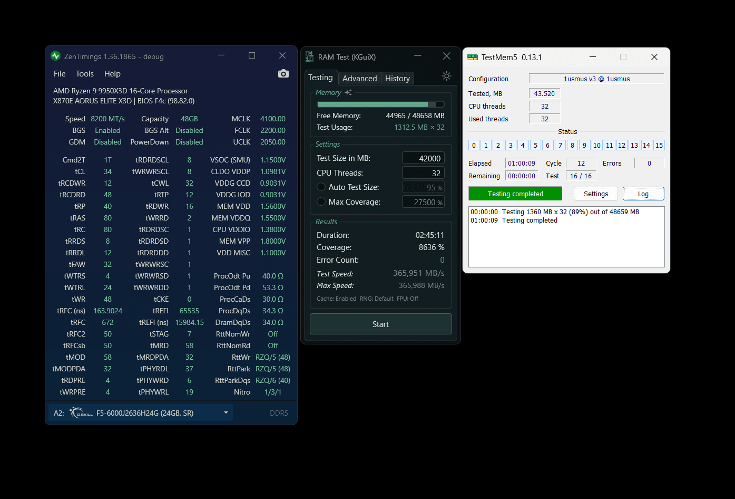
Task: Click thread status box 10 in TestMem5
Action: (x=597, y=145)
